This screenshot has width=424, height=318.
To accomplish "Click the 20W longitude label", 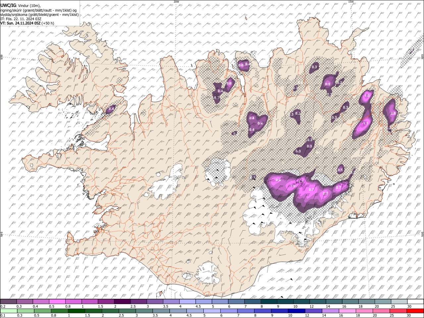I will pyautogui.click(x=176, y=2).
